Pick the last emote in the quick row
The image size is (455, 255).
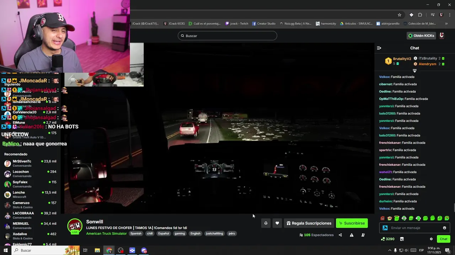point(447,218)
